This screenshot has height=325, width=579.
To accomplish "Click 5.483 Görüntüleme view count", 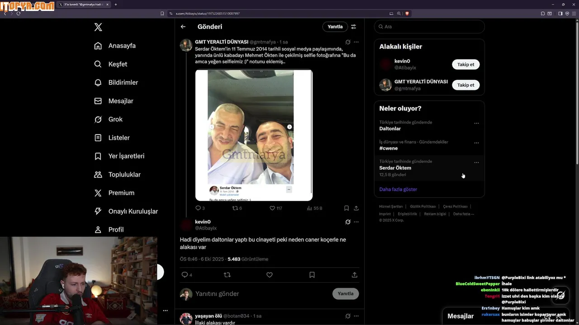I will click(x=248, y=259).
